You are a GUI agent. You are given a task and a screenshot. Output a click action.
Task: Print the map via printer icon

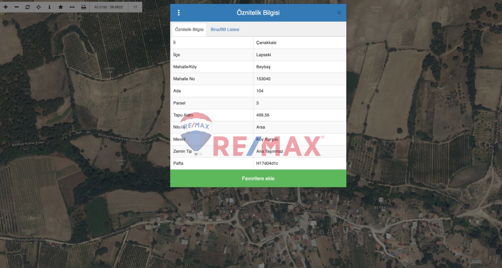83,7
